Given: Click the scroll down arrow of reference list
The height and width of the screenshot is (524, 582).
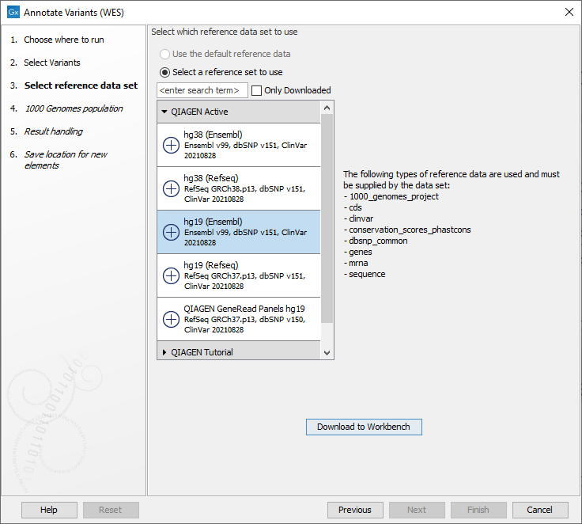Looking at the screenshot, I should click(327, 353).
